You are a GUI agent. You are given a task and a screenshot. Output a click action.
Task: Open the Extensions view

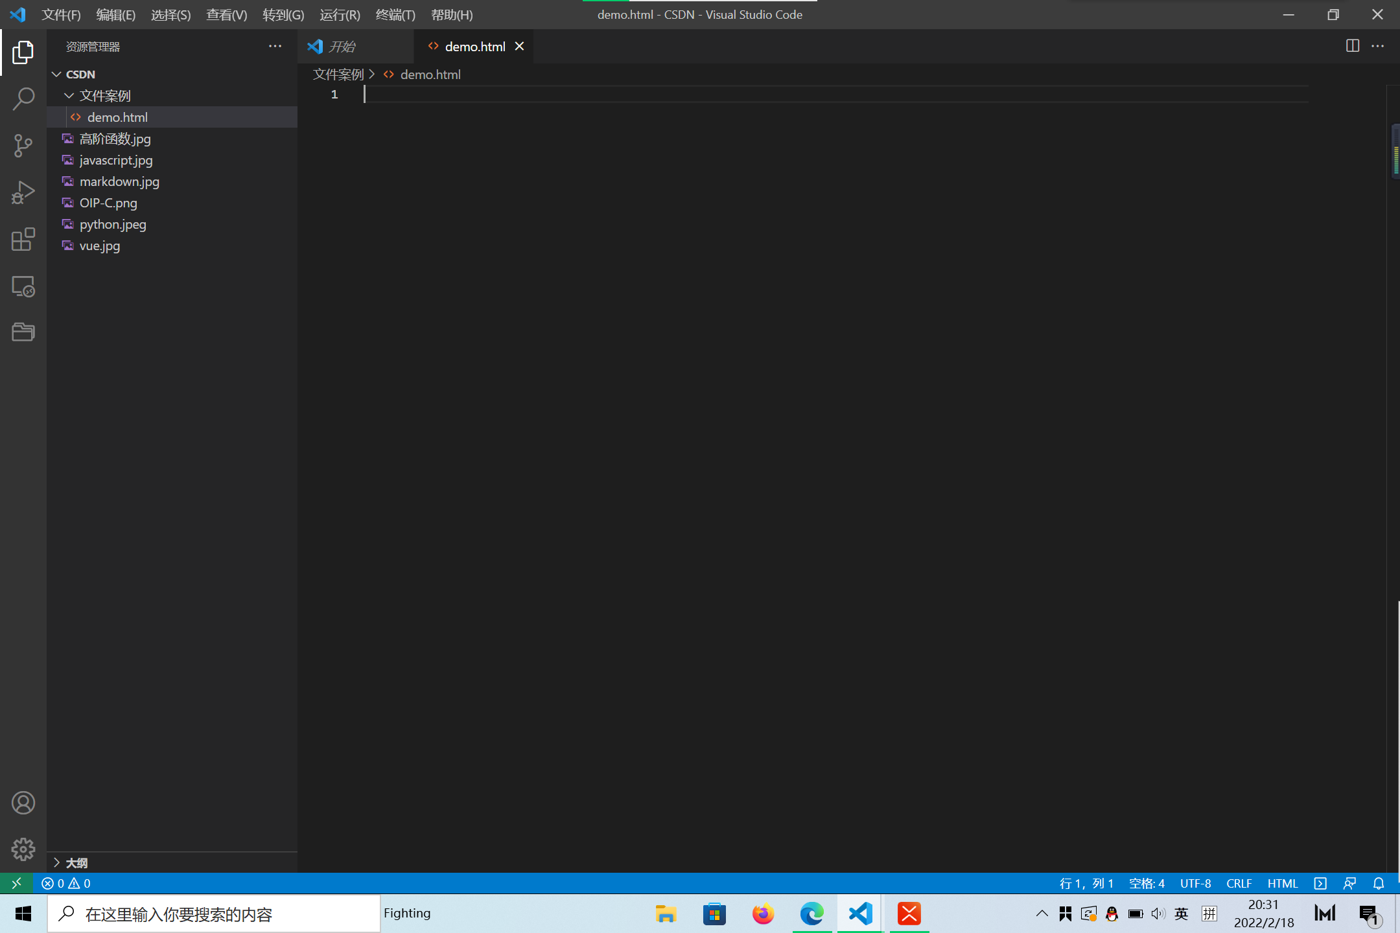pos(23,239)
